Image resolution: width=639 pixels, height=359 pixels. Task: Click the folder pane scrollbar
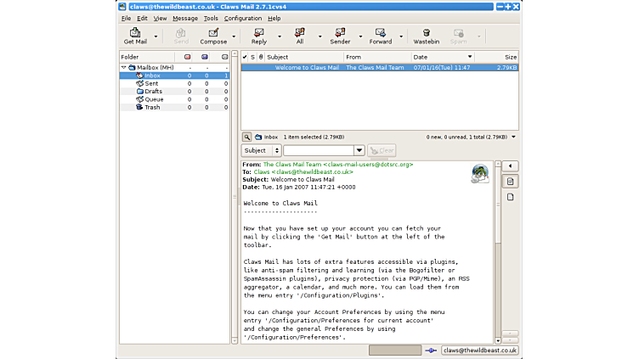pos(235,198)
